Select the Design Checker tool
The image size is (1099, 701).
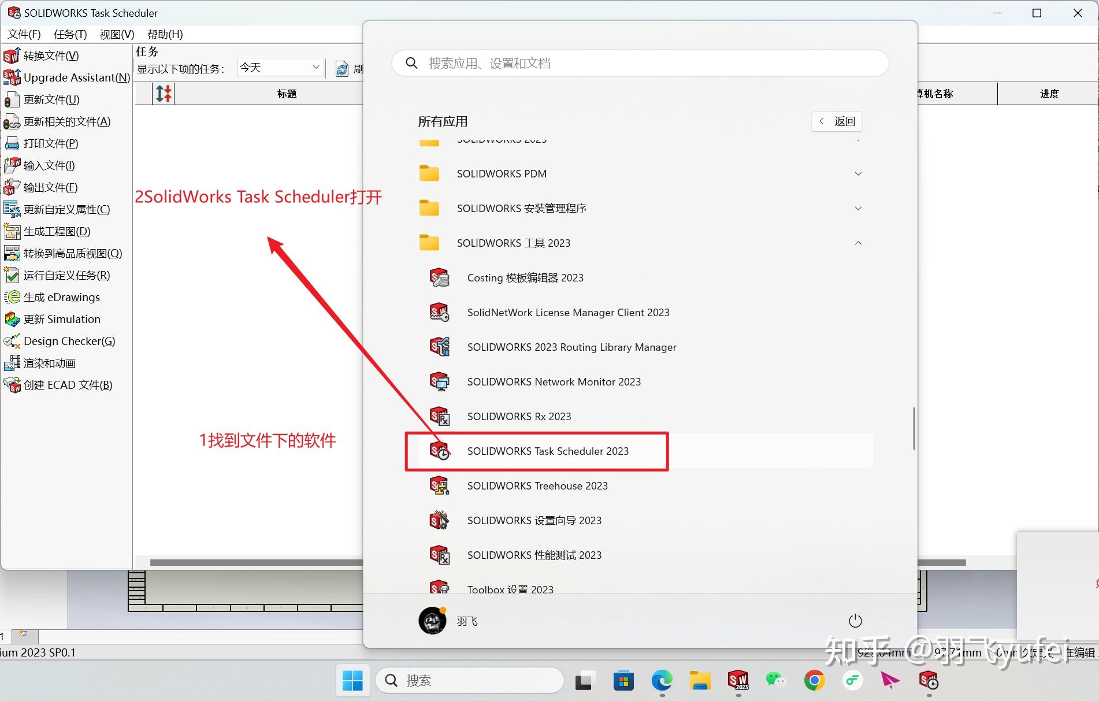coord(66,341)
